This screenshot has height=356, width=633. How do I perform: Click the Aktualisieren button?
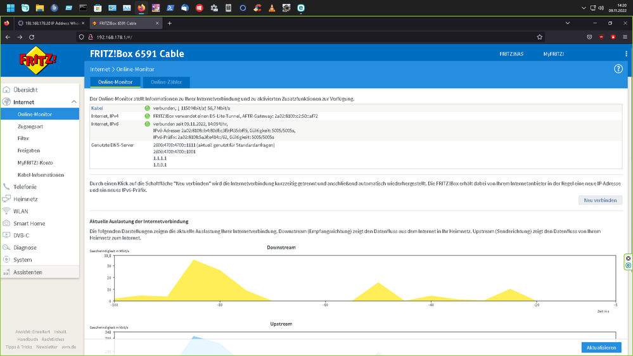601,348
